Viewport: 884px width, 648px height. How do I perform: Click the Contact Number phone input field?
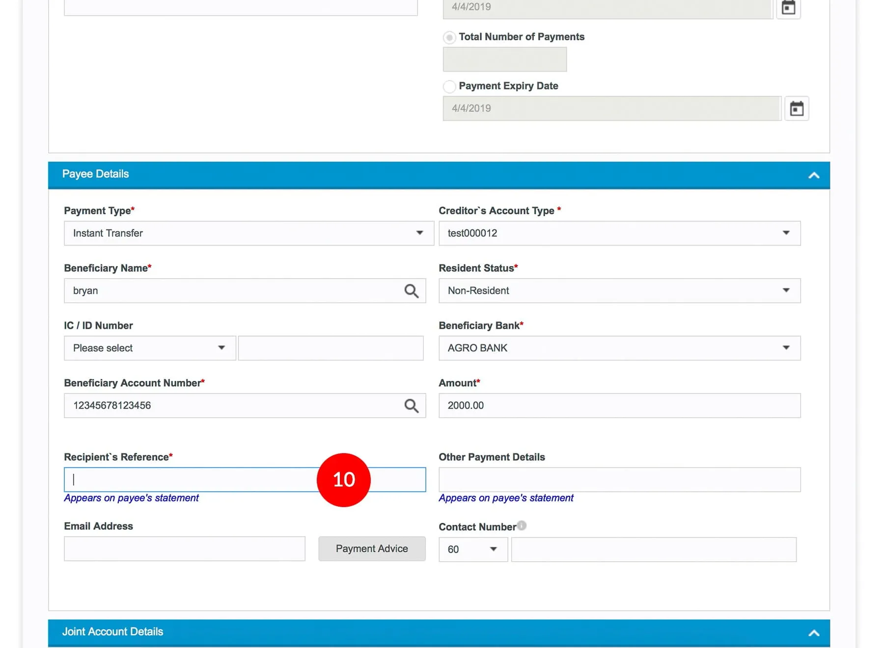(x=653, y=549)
